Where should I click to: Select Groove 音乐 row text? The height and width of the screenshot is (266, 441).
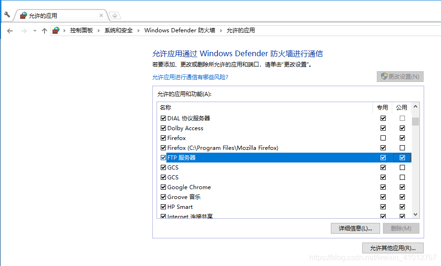click(184, 197)
